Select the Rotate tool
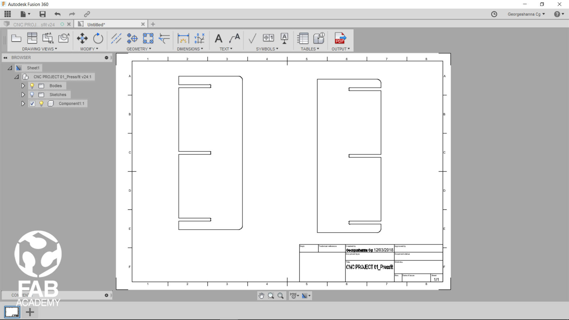Image resolution: width=569 pixels, height=320 pixels. pos(98,38)
